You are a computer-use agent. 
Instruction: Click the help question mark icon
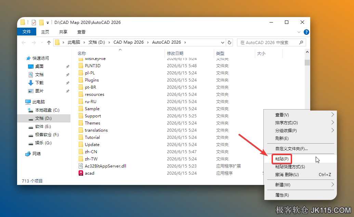point(306,32)
